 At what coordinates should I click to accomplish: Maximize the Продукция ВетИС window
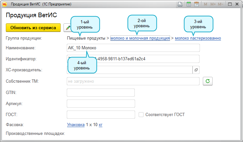pyautogui.click(x=230, y=4)
